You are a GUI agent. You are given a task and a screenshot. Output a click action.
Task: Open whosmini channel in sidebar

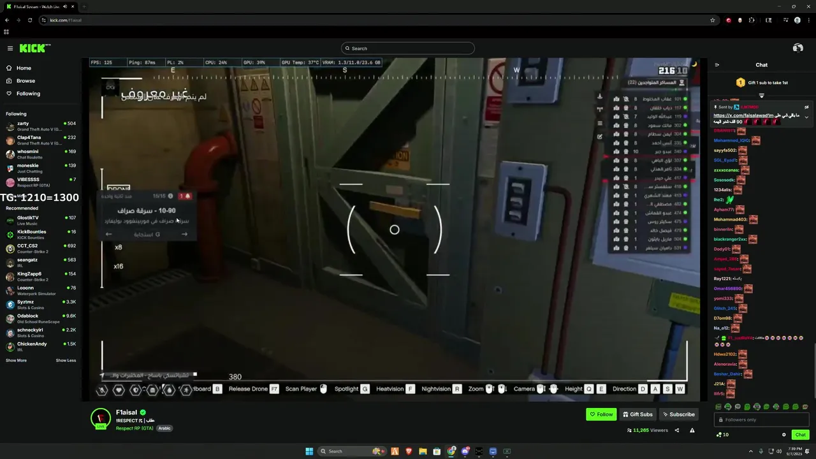point(41,154)
